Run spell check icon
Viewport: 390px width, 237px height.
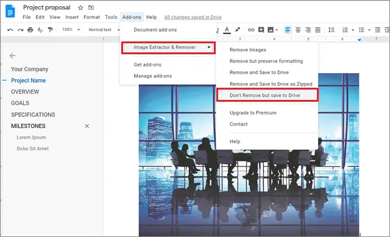coord(40,30)
